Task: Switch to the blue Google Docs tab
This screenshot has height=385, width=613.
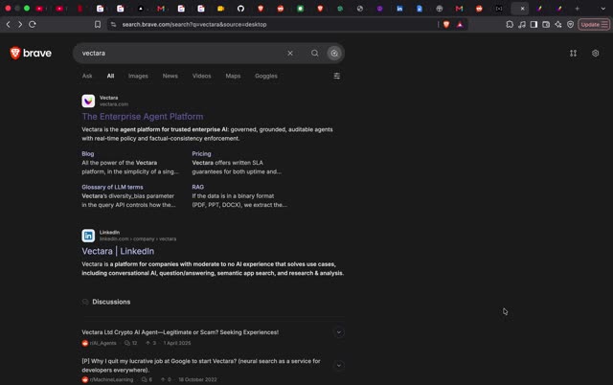Action: (x=420, y=9)
